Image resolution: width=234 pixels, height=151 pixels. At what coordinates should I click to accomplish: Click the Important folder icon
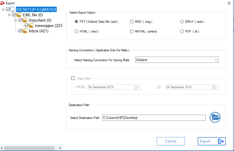click(x=25, y=20)
